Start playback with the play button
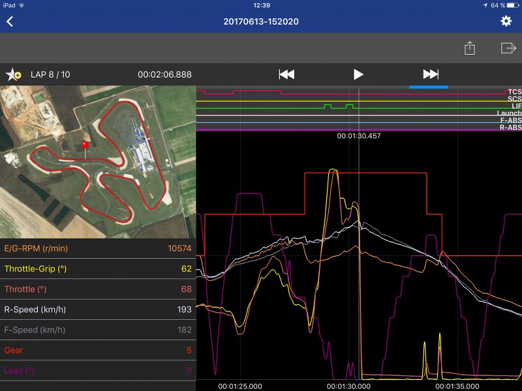522x391 pixels. 358,74
